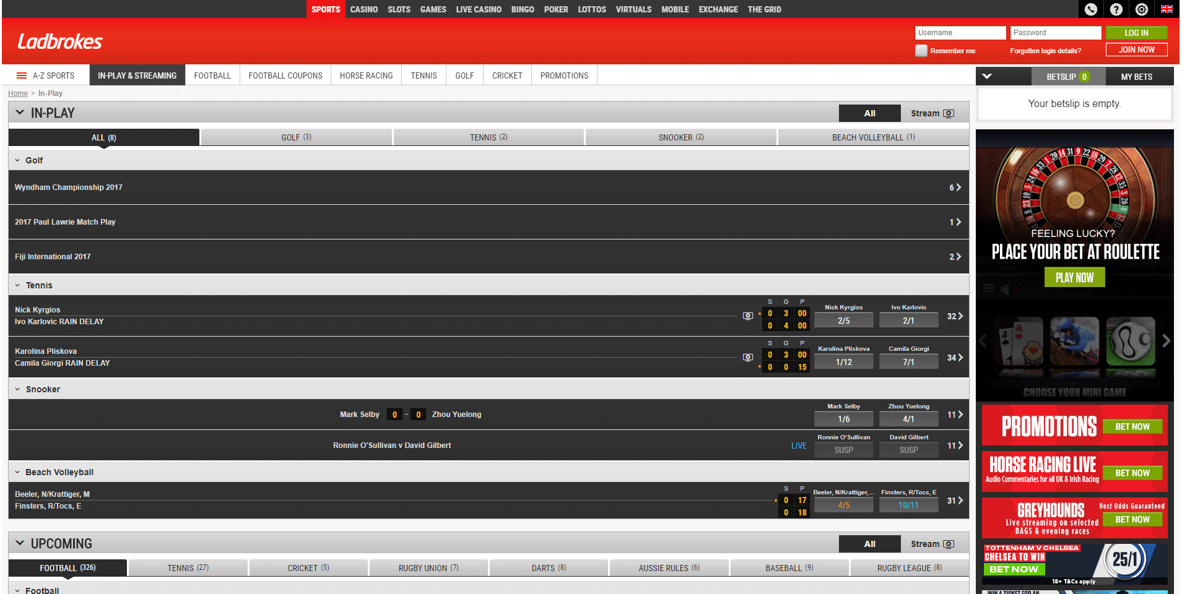Click the Log In button
Viewport: 1182px width, 594px height.
point(1136,33)
